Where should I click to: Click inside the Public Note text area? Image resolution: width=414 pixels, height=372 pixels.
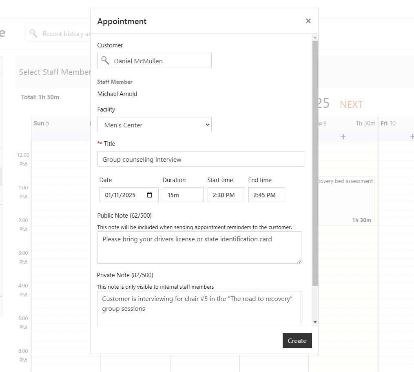199,247
